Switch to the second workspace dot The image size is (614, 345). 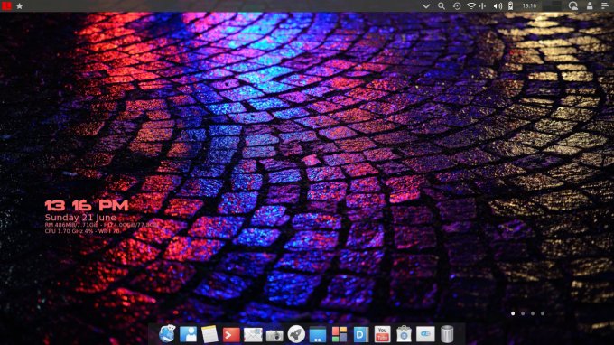click(x=523, y=313)
